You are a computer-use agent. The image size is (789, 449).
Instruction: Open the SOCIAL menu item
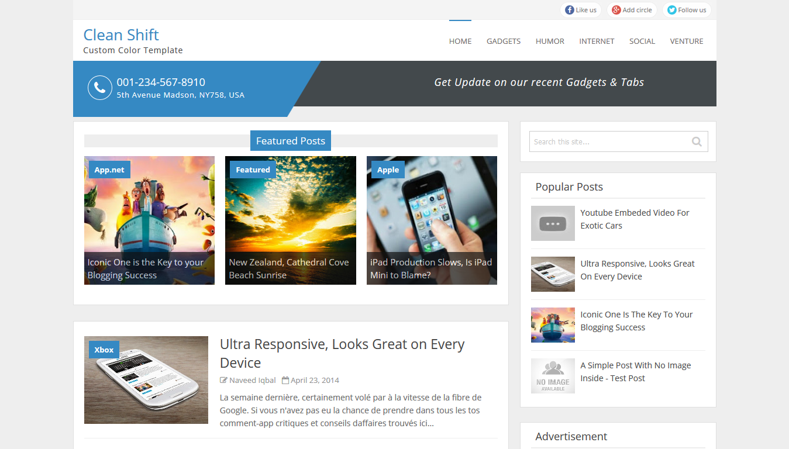pos(642,41)
